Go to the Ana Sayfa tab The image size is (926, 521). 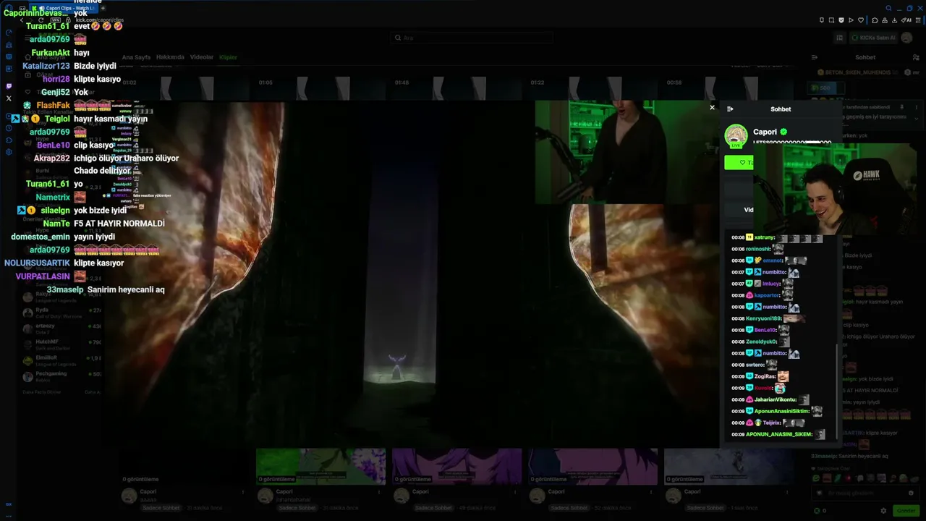pos(136,57)
